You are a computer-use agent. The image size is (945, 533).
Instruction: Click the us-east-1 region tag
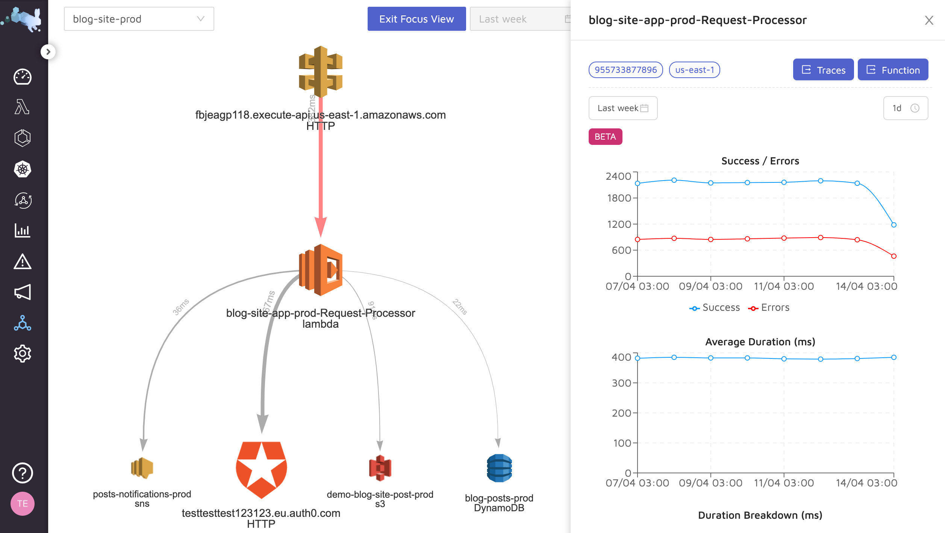(x=694, y=70)
